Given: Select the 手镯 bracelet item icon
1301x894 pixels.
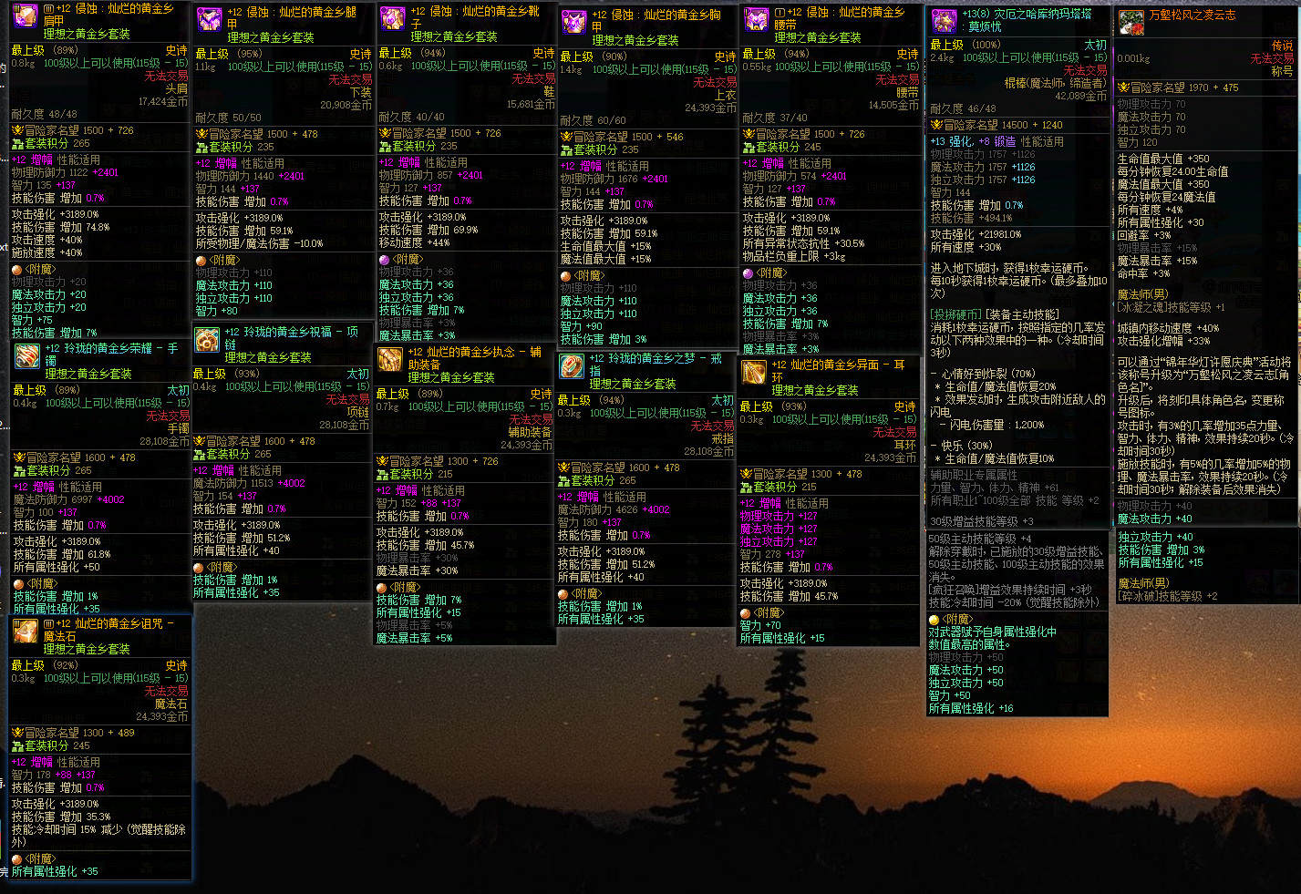Looking at the screenshot, I should (27, 356).
